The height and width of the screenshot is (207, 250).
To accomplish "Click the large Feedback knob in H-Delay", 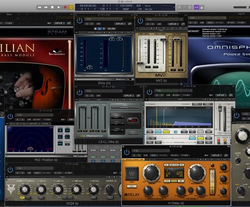I will pos(197,173).
